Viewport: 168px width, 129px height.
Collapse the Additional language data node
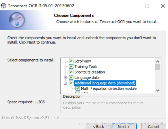[x=65, y=83]
